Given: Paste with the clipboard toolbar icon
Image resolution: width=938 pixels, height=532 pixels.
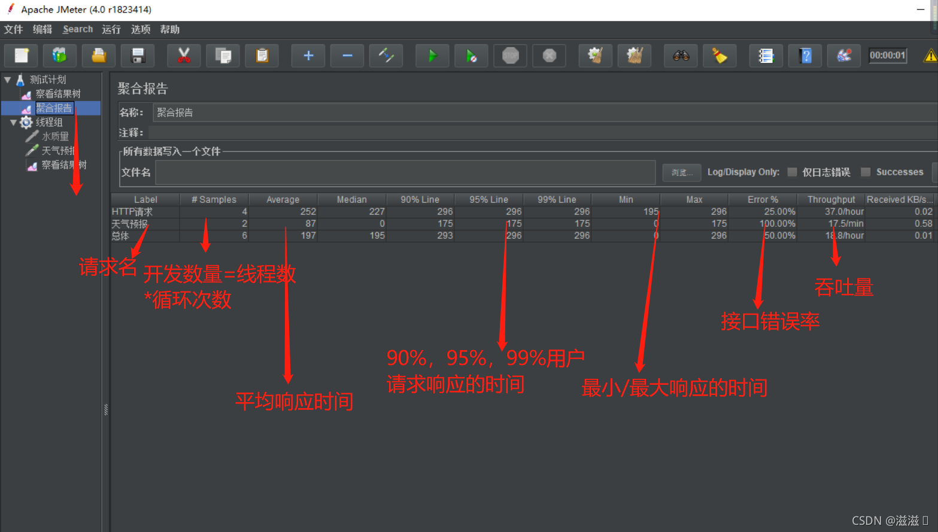Looking at the screenshot, I should (x=262, y=56).
